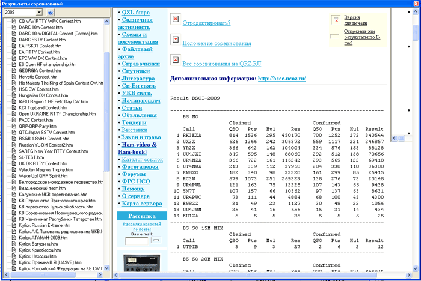This screenshot has height=281, width=421.
Task: Click the file icon of Владимирский тест.htm
Action: pyautogui.click(x=14, y=188)
